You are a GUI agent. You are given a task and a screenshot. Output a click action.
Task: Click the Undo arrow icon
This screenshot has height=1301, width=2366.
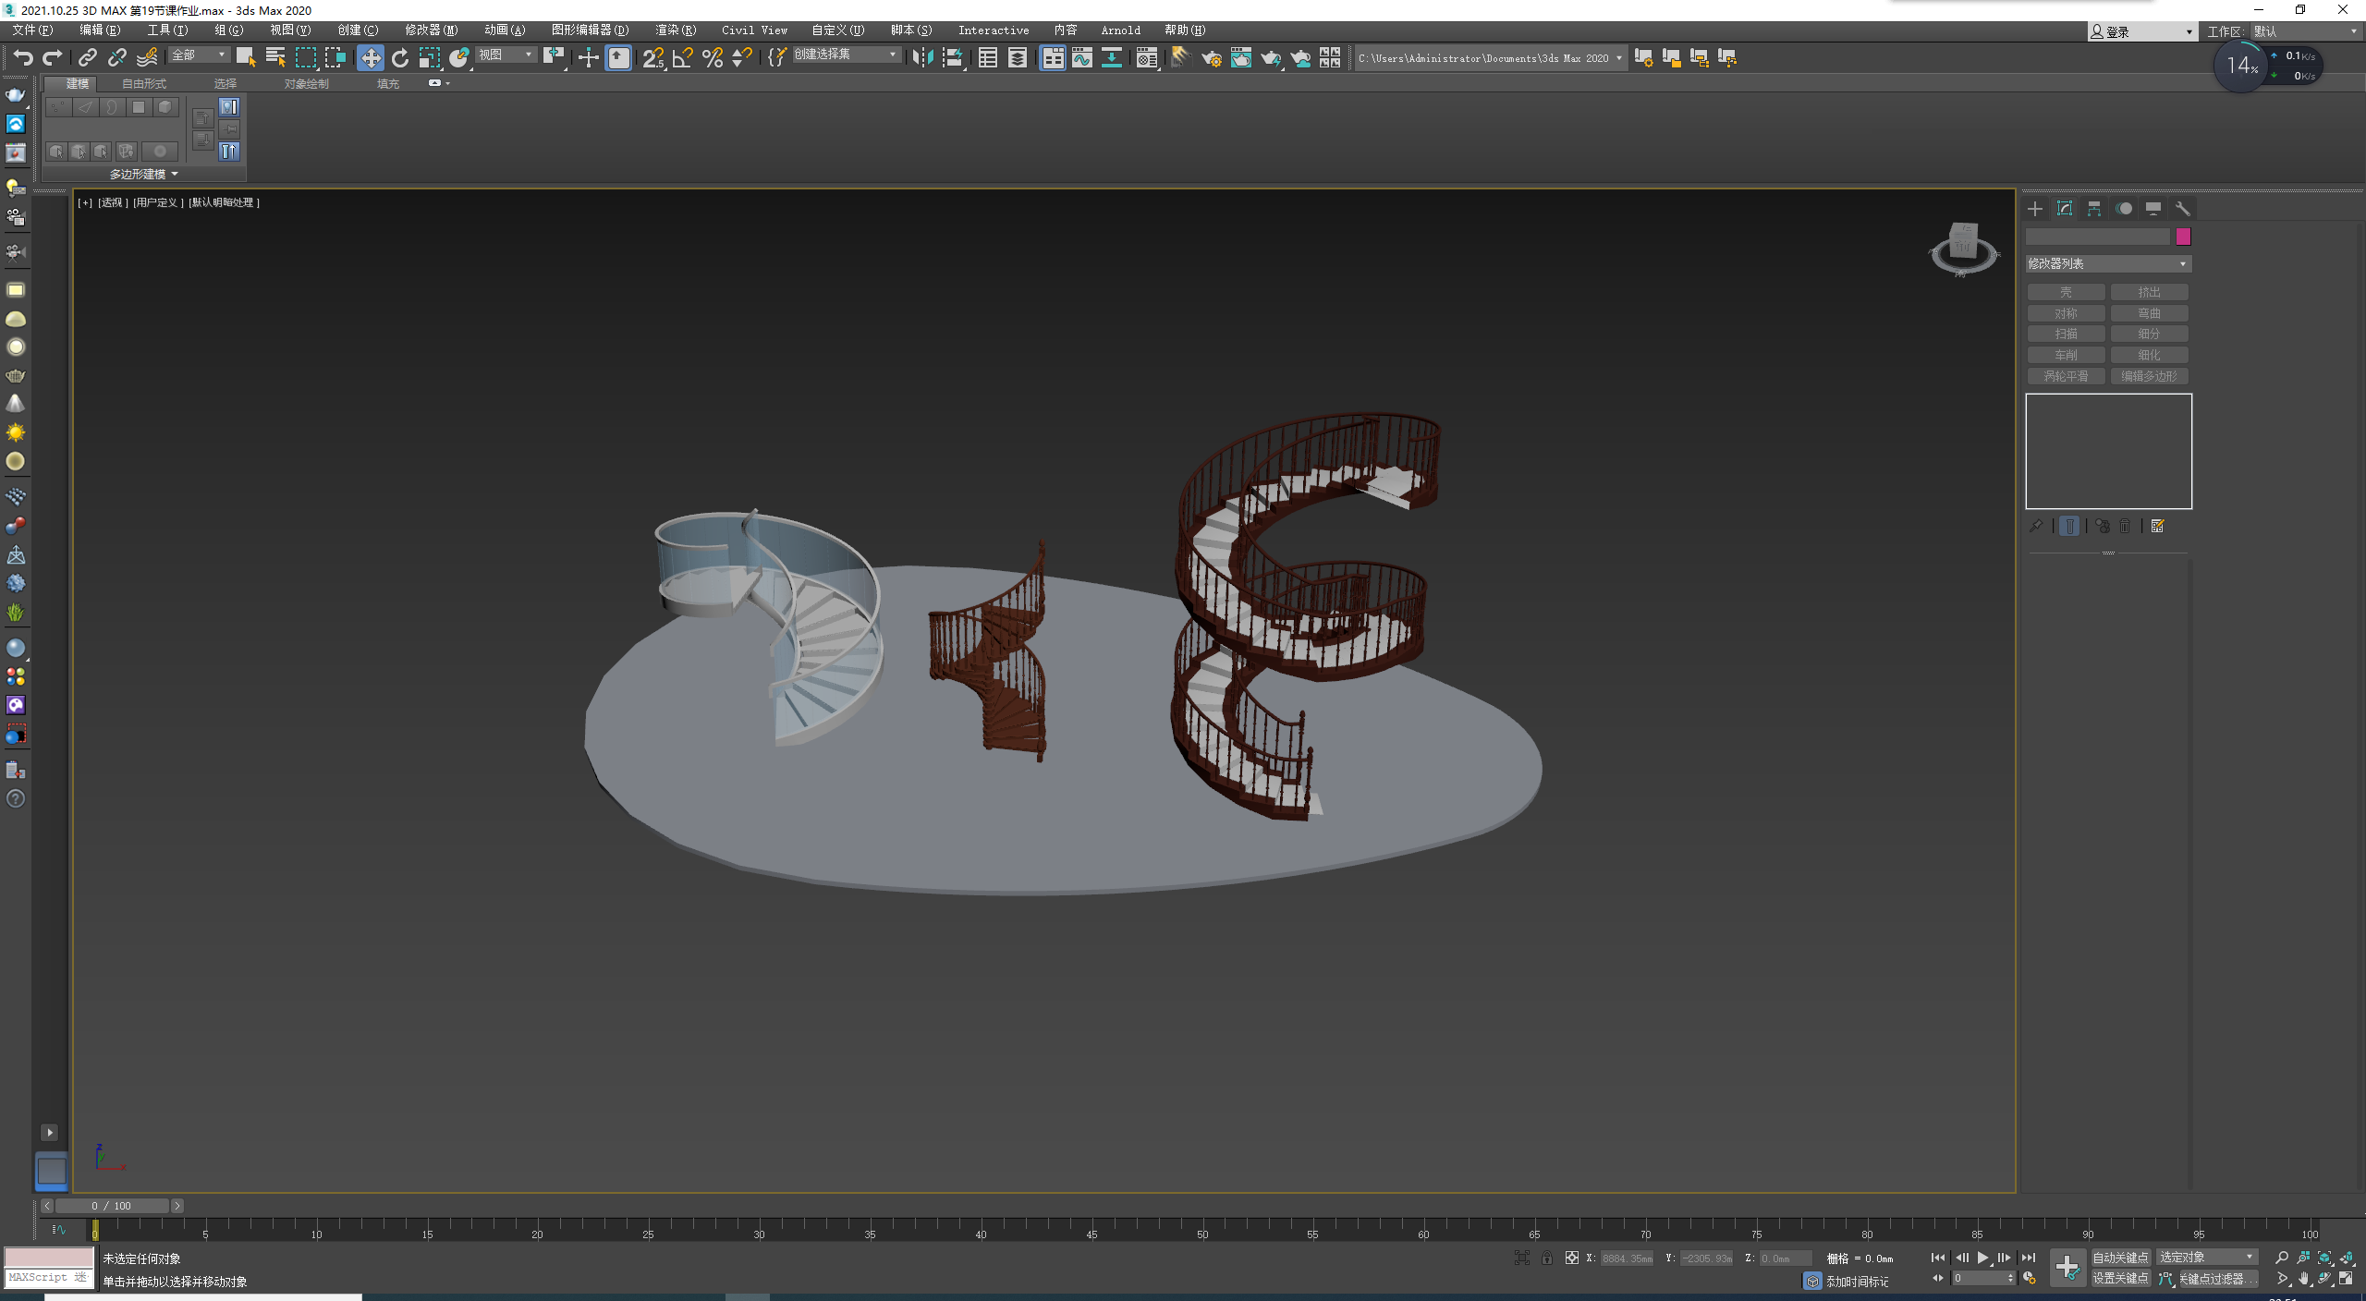22,58
